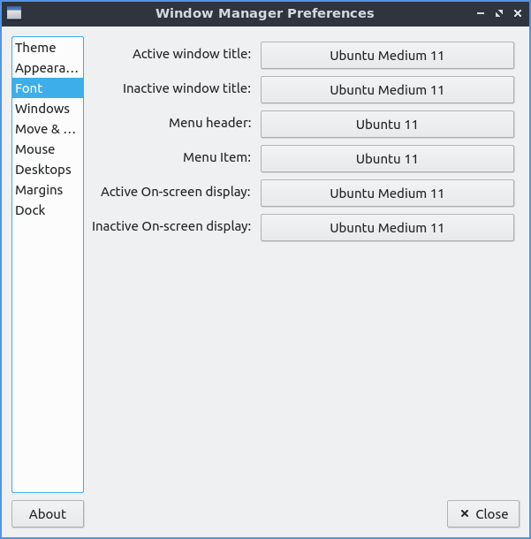Change the Inactive window title font
Viewport: 531px width, 539px height.
coord(387,90)
